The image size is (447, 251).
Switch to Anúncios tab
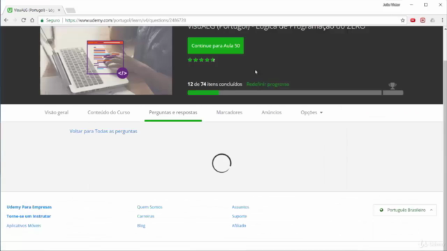pyautogui.click(x=272, y=112)
